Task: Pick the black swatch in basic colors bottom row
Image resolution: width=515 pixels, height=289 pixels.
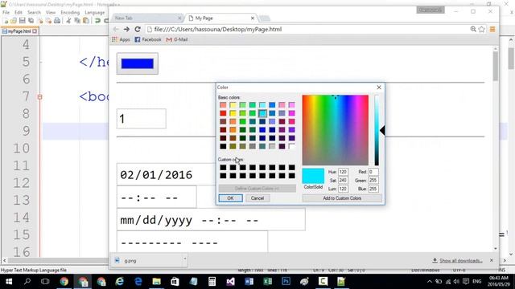Action: pyautogui.click(x=223, y=146)
